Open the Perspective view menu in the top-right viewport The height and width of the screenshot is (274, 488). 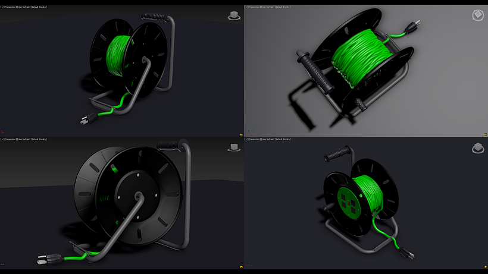tap(254, 7)
